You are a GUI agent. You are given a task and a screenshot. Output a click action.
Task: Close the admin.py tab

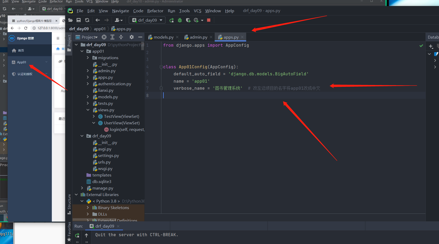(211, 37)
